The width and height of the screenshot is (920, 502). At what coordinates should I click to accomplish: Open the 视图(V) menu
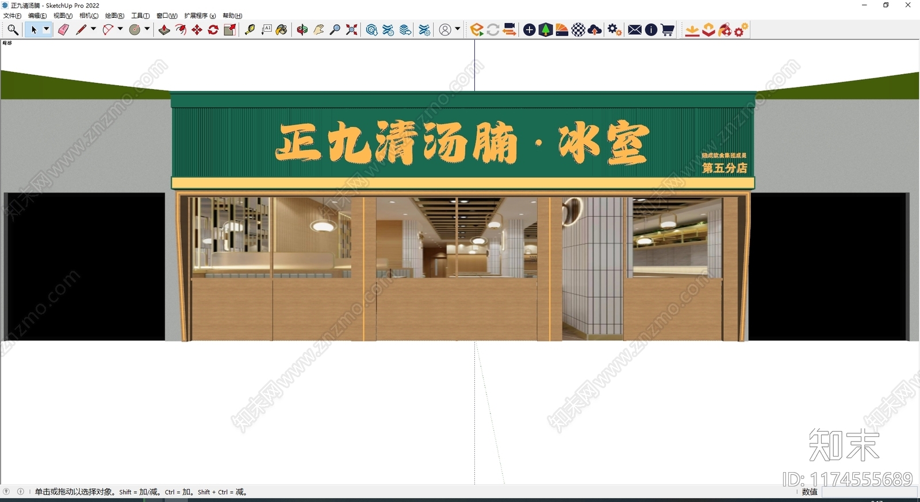[63, 16]
